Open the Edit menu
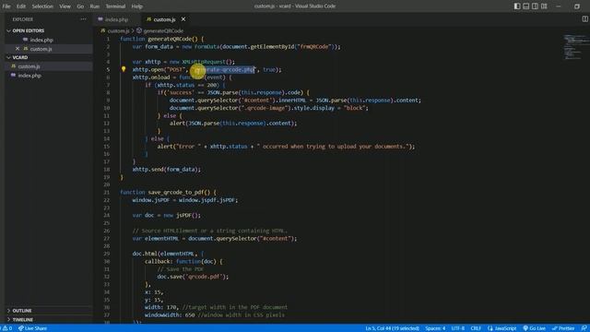 pyautogui.click(x=21, y=6)
